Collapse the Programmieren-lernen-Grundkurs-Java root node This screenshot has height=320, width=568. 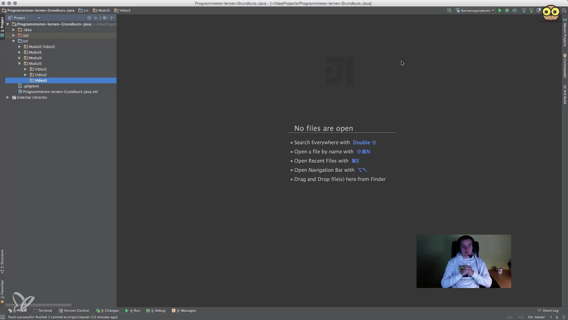[x=8, y=24]
